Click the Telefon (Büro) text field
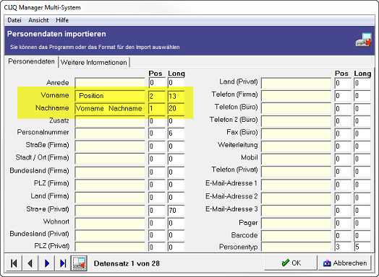 [296, 108]
